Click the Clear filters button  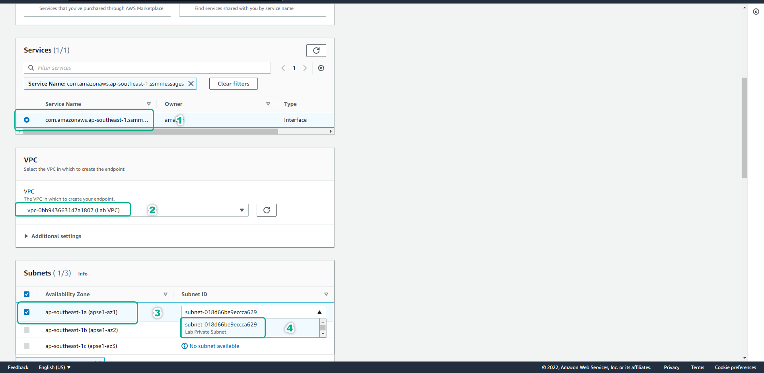point(233,84)
